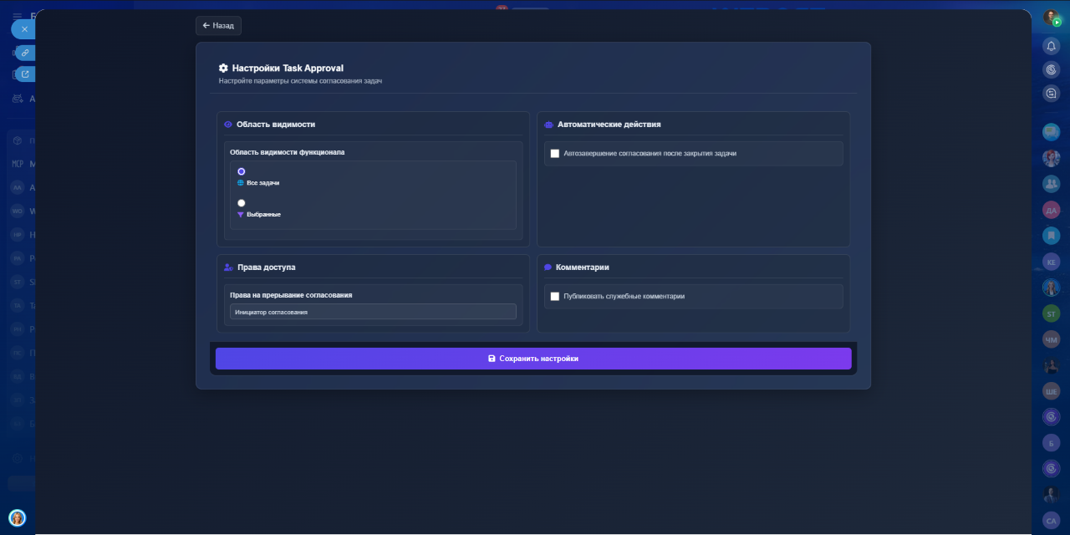Click the speech bubble icon of Комментарии

tap(548, 267)
